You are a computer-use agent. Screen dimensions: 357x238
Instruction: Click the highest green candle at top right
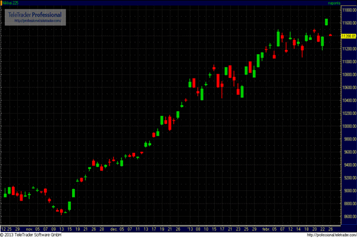point(327,22)
